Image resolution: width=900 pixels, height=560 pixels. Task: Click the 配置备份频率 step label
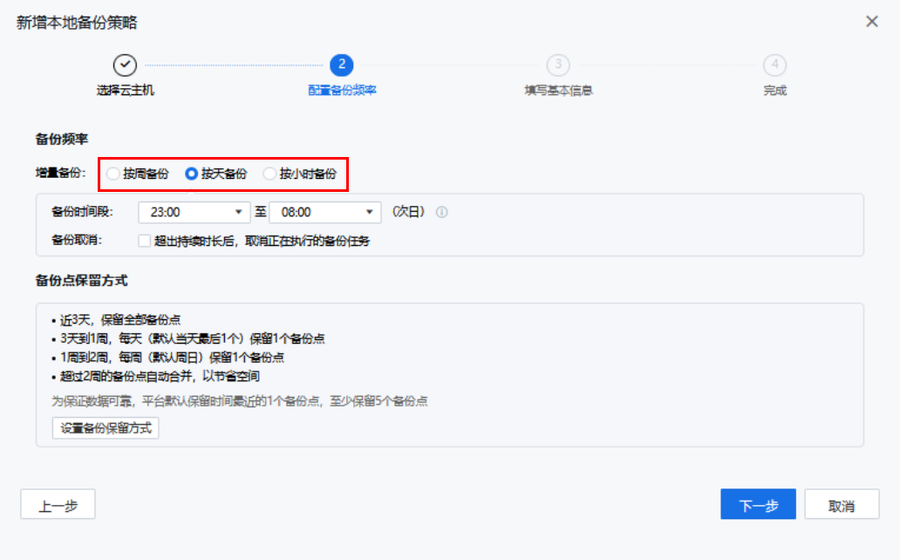(342, 90)
